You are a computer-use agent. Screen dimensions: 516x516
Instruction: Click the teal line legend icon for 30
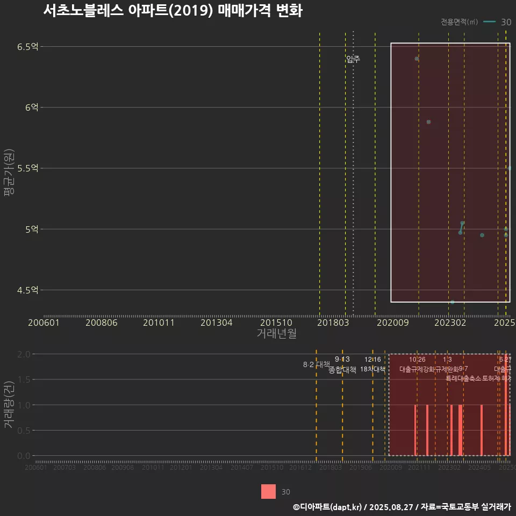[x=489, y=22]
